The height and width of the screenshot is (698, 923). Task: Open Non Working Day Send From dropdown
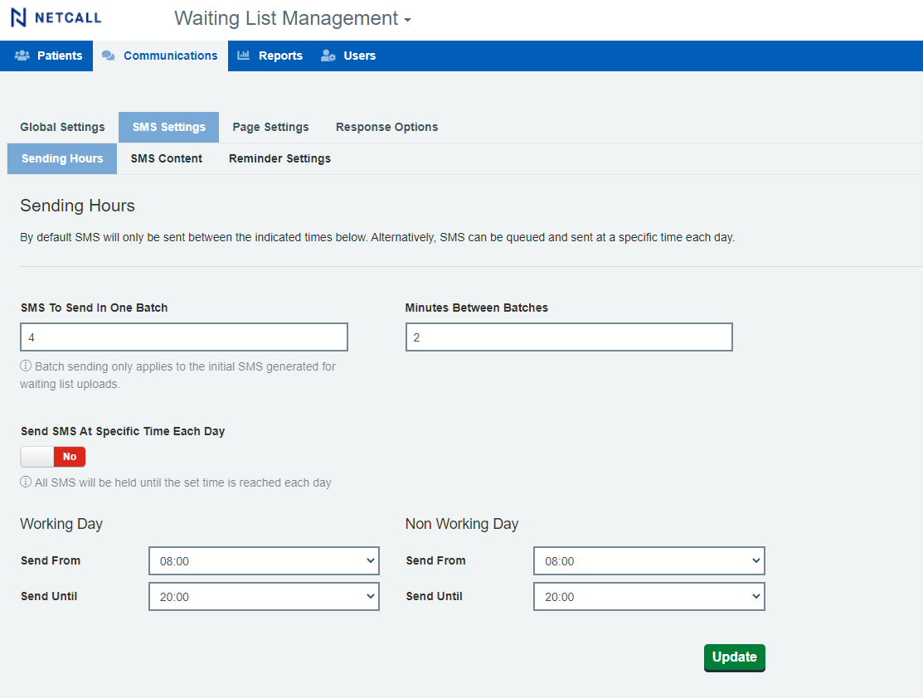649,561
